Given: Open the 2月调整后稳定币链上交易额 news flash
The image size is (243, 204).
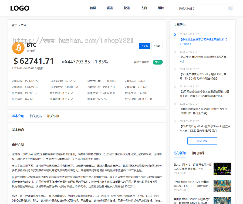Looking at the screenshot, I should coord(204,94).
